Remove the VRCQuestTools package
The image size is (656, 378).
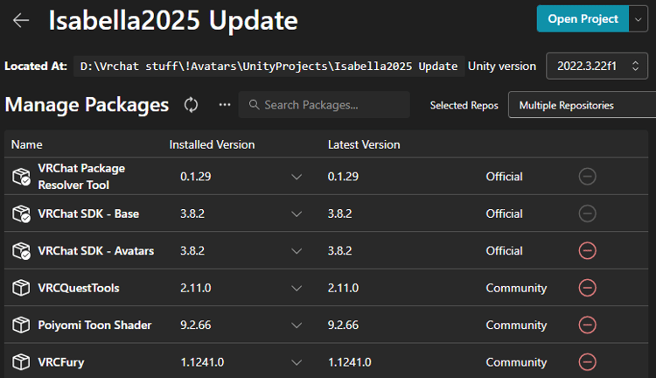tap(587, 288)
